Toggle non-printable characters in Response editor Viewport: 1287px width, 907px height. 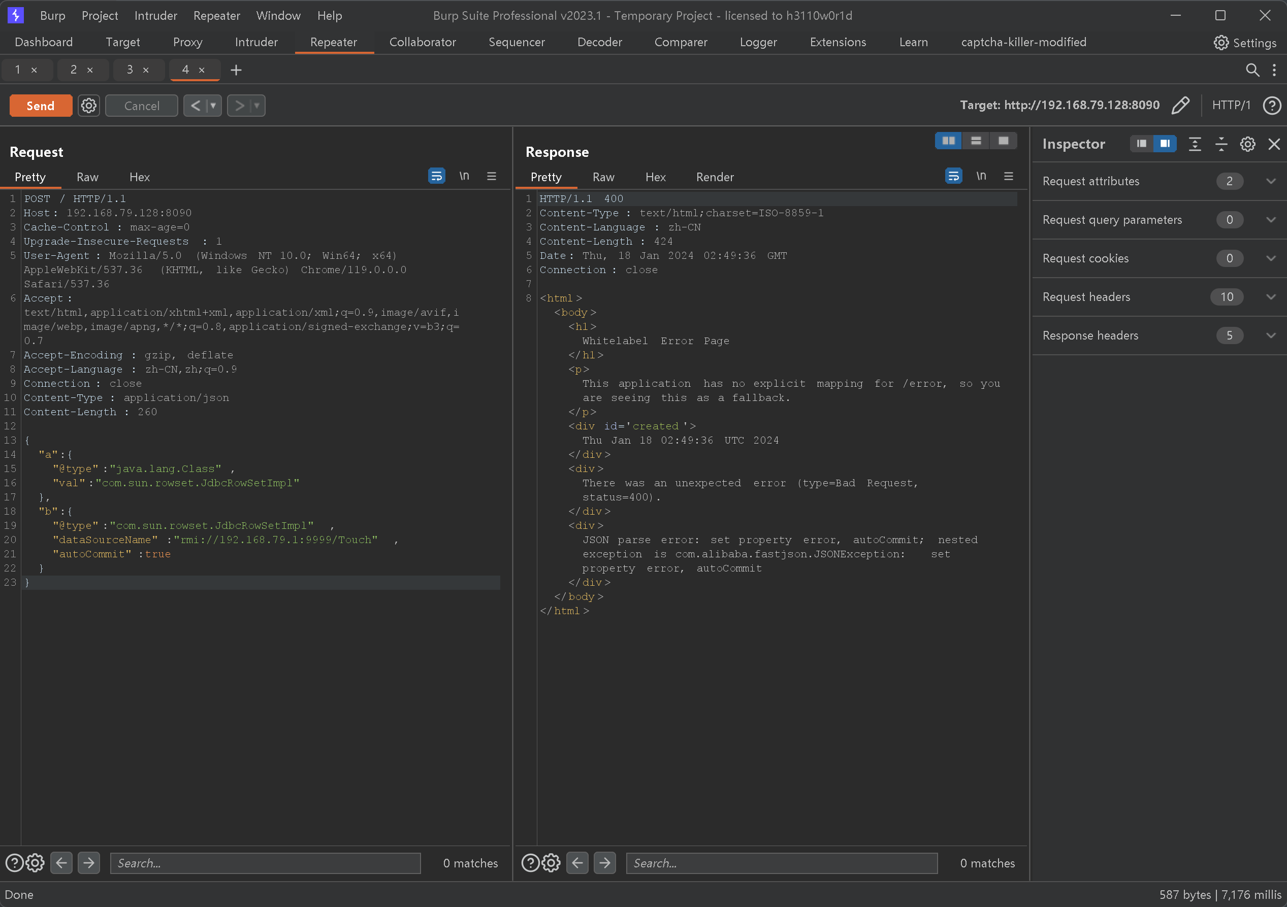(x=980, y=177)
